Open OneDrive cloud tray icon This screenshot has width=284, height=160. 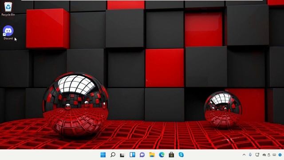pyautogui.click(x=264, y=155)
